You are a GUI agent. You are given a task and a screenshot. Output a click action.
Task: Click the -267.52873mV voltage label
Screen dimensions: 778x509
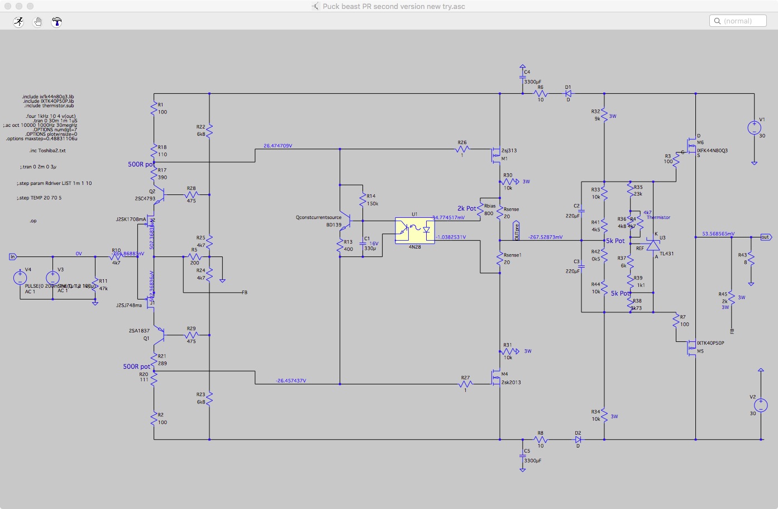coord(546,237)
